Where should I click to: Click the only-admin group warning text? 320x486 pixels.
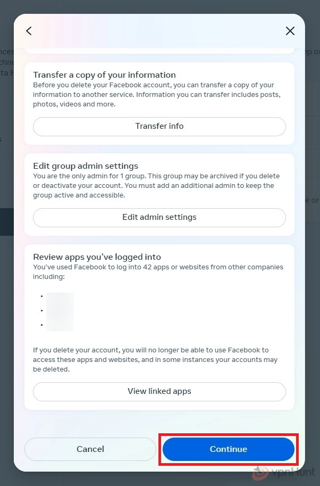(x=157, y=186)
